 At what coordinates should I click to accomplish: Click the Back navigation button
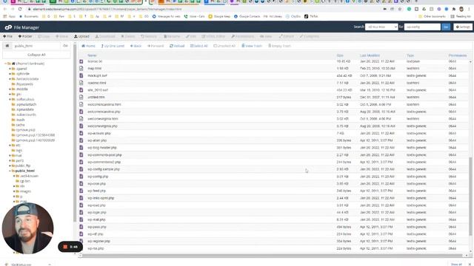136,46
